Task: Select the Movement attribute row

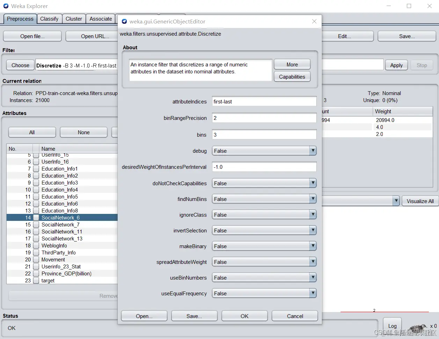Action: (62, 260)
